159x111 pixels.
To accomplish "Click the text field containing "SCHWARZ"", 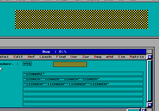I will coord(83,74).
